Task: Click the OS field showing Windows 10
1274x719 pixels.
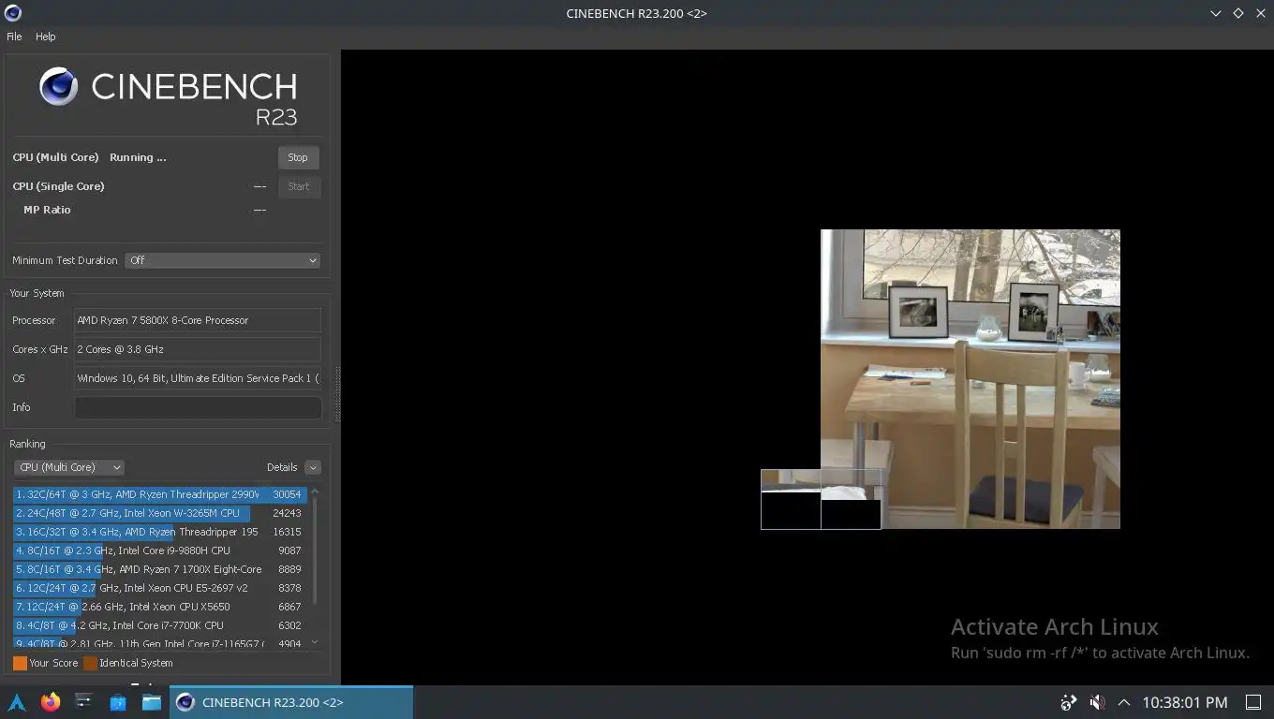Action: tap(198, 378)
